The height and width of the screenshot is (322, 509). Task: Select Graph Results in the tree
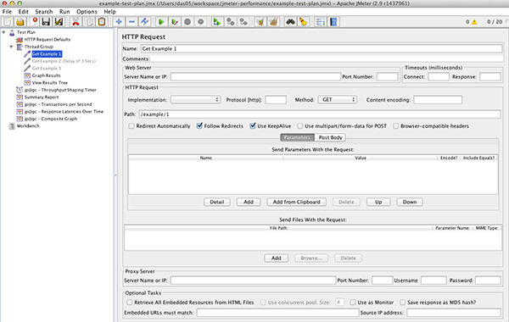coord(46,75)
